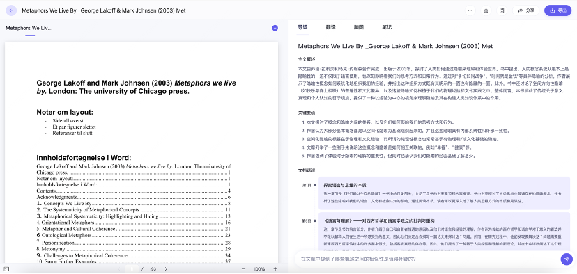This screenshot has width=577, height=274.
Task: Click 'Innholdsfortegnelse i Word:' heading in PDF
Action: [x=84, y=158]
